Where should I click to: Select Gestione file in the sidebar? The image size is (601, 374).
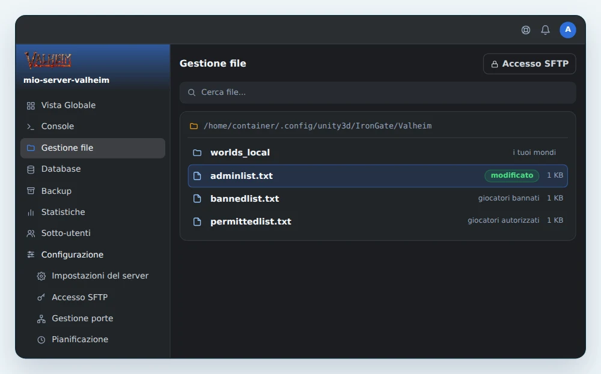point(93,148)
